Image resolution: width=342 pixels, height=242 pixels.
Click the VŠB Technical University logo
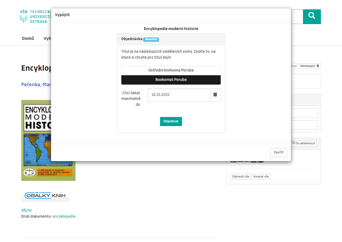(35, 17)
